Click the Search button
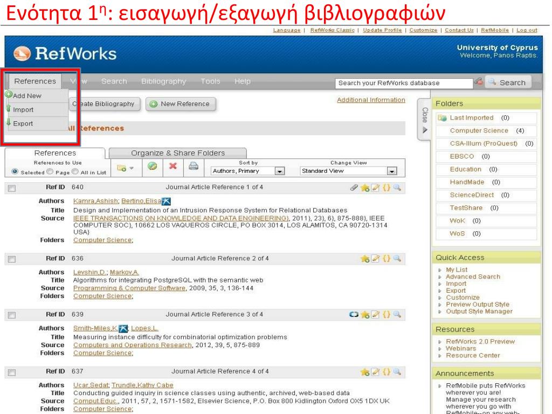552x414 pixels. pyautogui.click(x=508, y=82)
